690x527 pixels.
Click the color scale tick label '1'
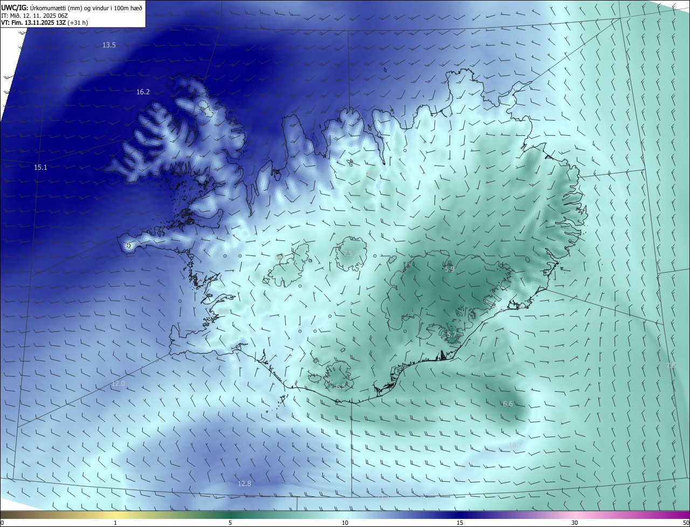pyautogui.click(x=115, y=523)
